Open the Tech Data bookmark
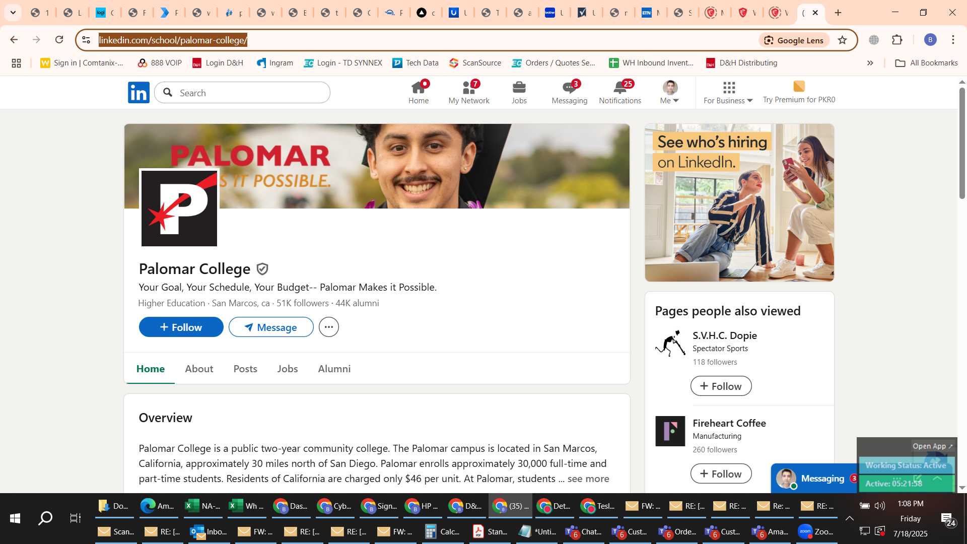This screenshot has height=544, width=967. (x=416, y=63)
